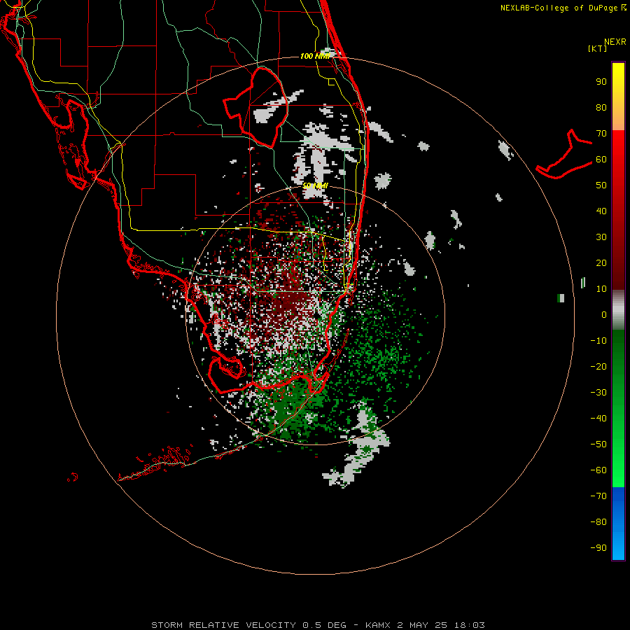Click the -50 value on velocity scale
The width and height of the screenshot is (630, 630).
pos(598,444)
